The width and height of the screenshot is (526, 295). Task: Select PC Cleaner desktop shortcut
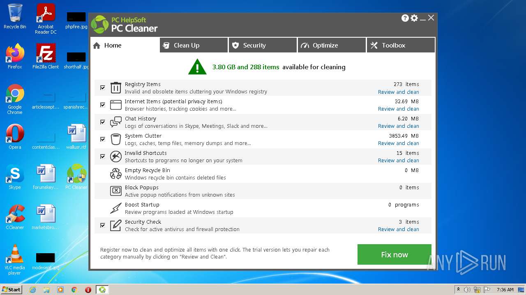click(76, 177)
